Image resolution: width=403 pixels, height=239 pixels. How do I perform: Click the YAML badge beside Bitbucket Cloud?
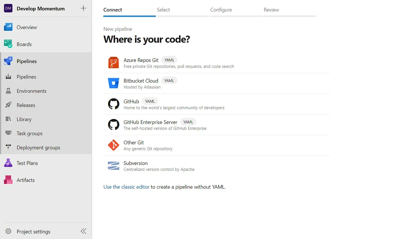coord(169,81)
